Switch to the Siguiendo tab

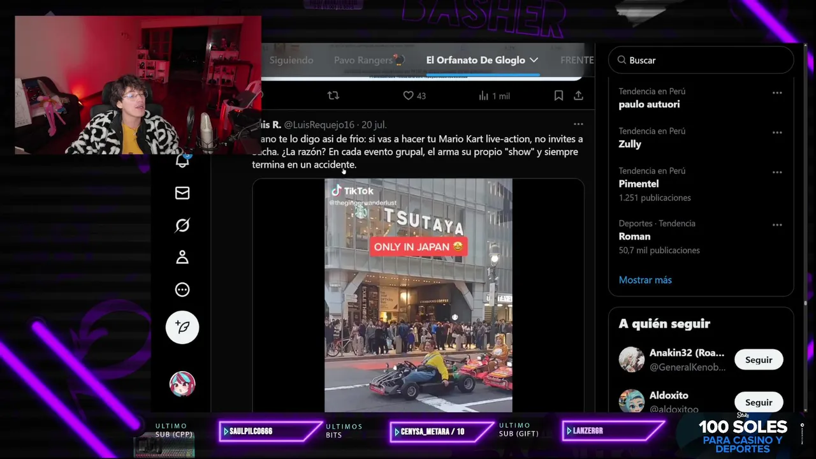click(291, 60)
